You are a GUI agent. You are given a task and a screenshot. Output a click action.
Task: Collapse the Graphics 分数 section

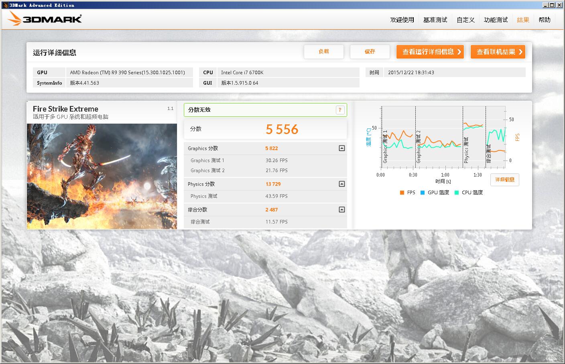[341, 148]
